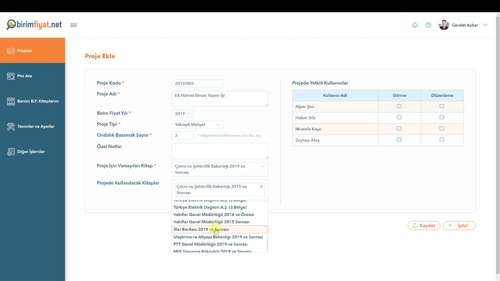
Task: Click the Özel Notlar text area
Action: pos(220,151)
